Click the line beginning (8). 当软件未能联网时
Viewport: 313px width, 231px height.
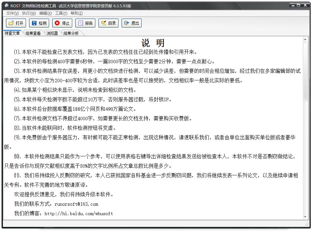point(65,128)
